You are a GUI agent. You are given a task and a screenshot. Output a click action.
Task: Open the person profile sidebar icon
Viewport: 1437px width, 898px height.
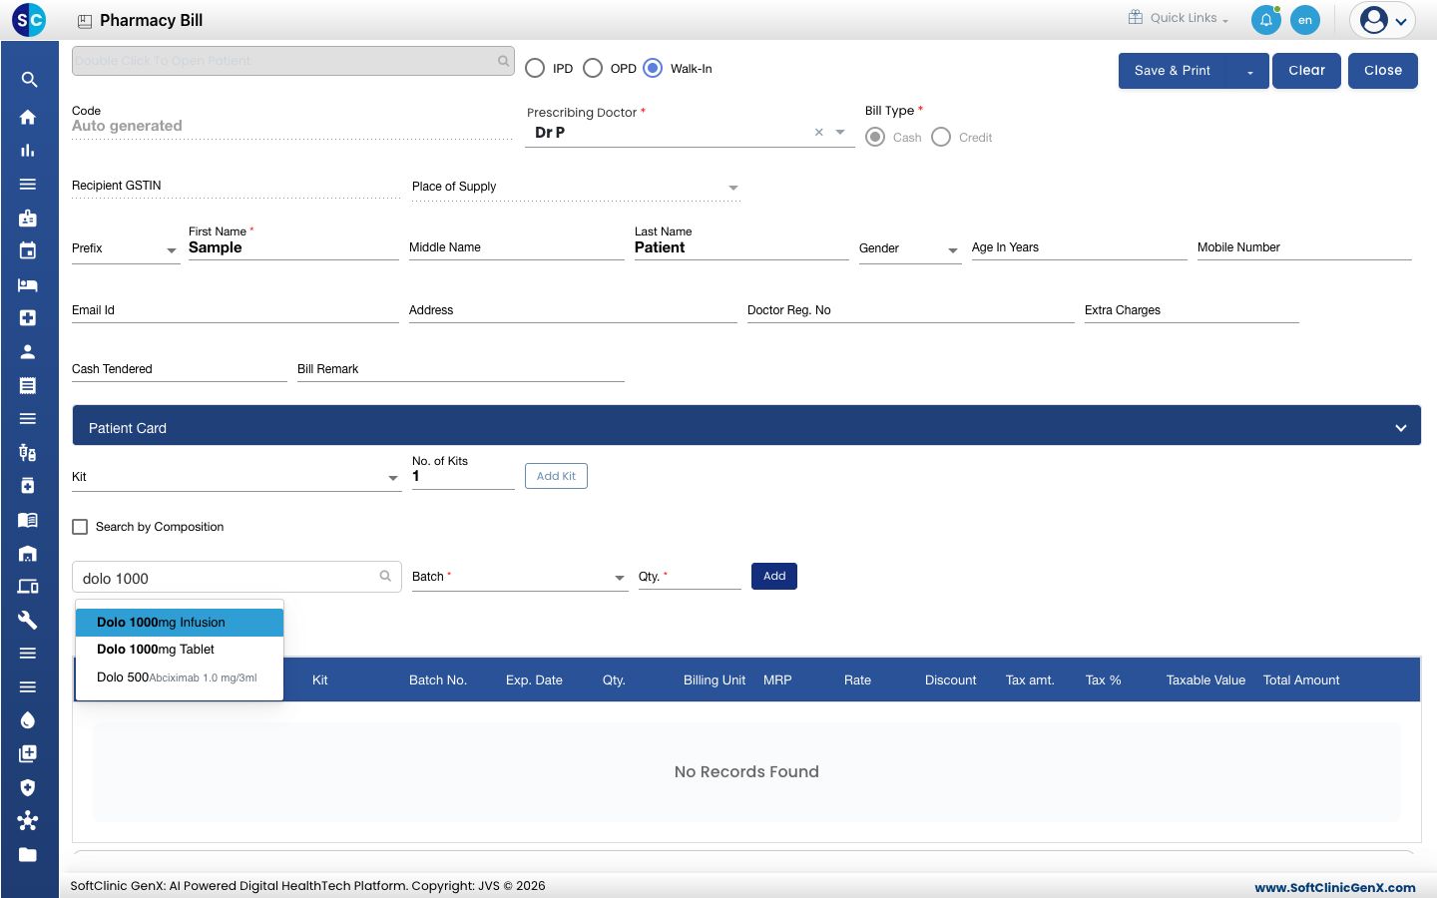(x=28, y=351)
